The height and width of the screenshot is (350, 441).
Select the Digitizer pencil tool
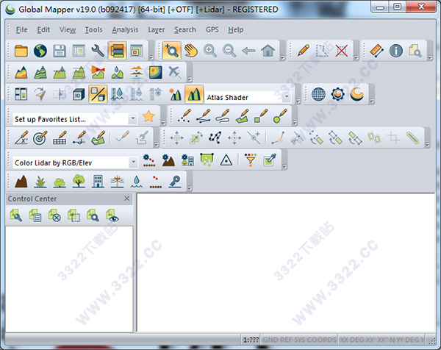click(303, 51)
